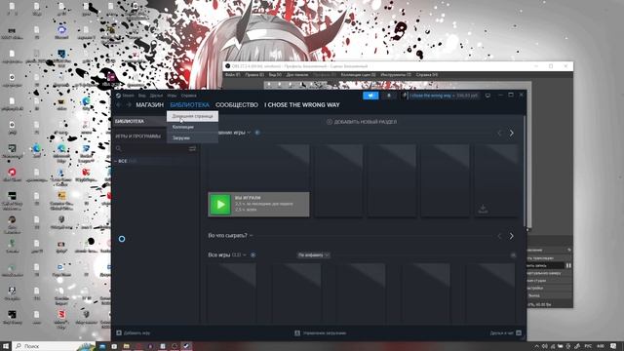Screen dimensions: 624x351
Task: Select first cover in 'Все игры' shelf
Action: point(232,293)
